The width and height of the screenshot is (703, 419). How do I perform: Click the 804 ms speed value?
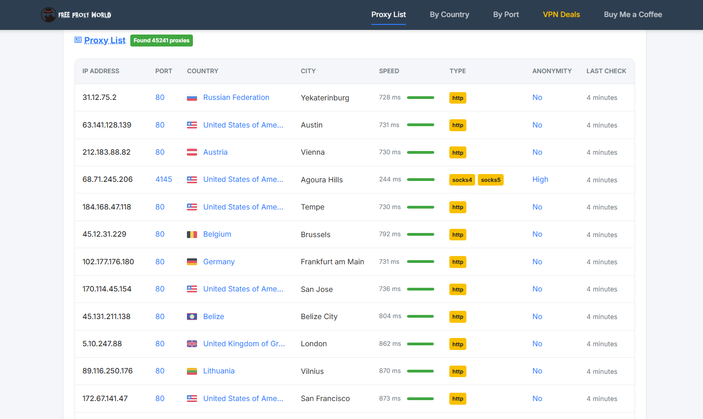[x=390, y=316]
